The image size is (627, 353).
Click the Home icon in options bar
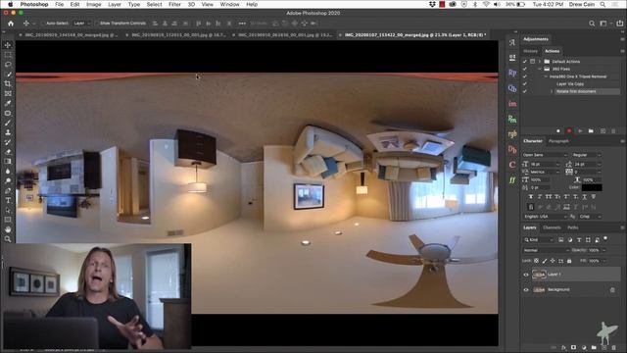pos(11,24)
